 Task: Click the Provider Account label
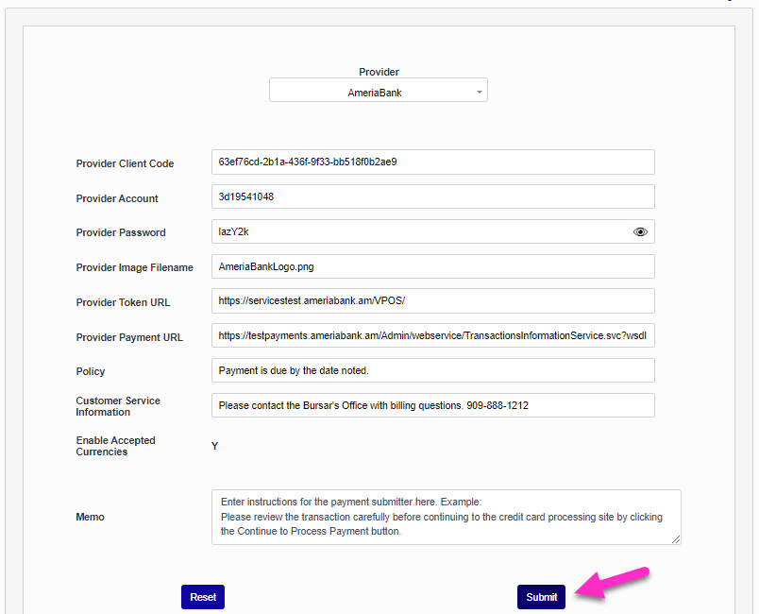(x=117, y=198)
